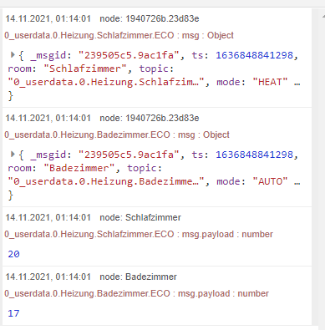
Task: Click mode value "AUTO"
Action: pyautogui.click(x=270, y=181)
